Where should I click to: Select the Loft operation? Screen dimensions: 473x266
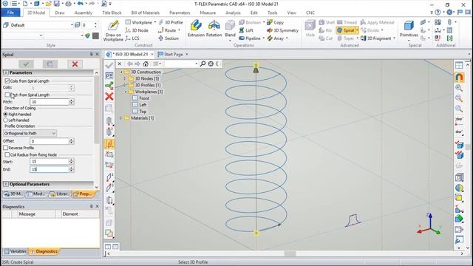pos(246,30)
